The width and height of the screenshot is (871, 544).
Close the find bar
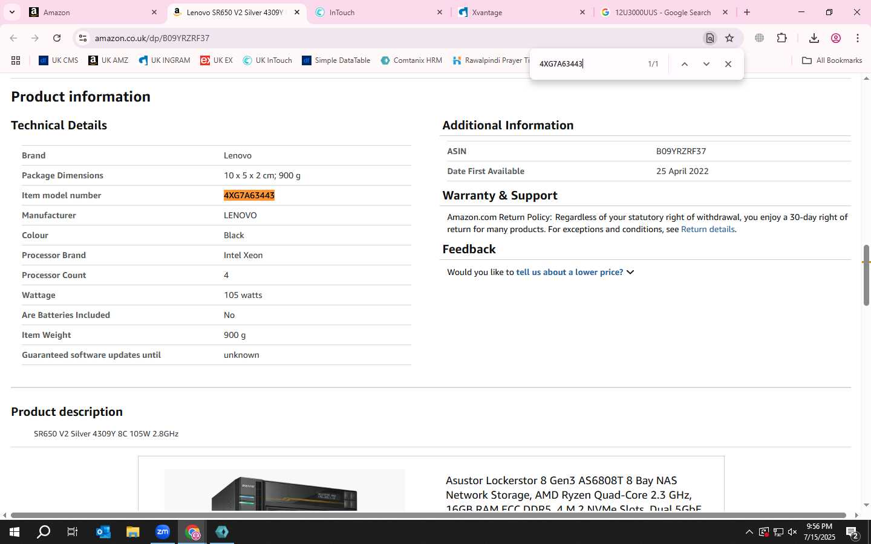(728, 64)
